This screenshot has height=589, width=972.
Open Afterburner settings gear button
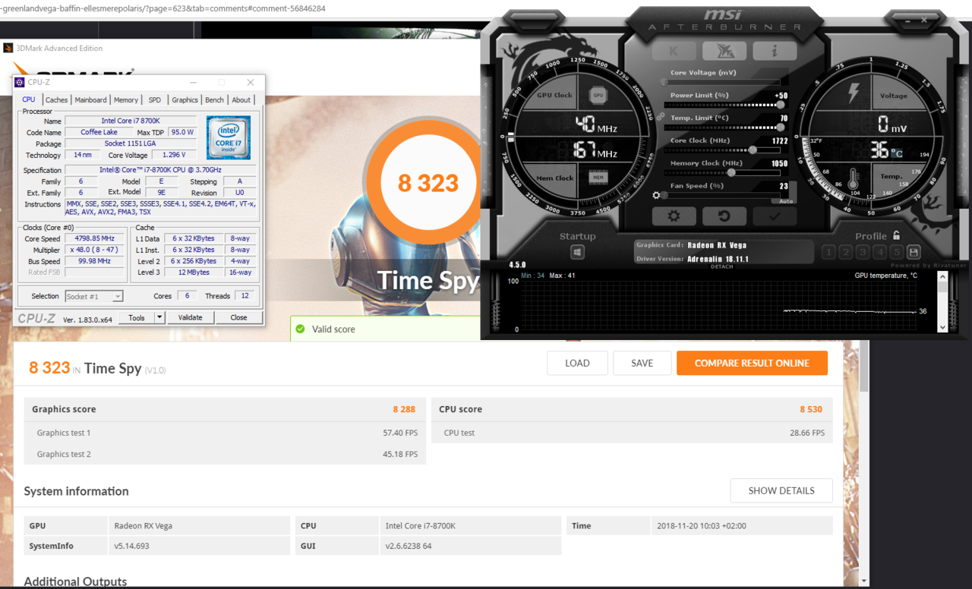(674, 216)
